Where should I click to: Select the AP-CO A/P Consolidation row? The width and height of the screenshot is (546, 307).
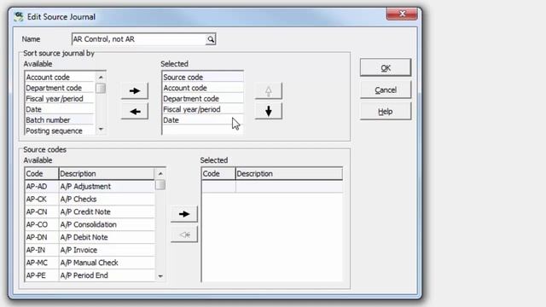pos(90,224)
